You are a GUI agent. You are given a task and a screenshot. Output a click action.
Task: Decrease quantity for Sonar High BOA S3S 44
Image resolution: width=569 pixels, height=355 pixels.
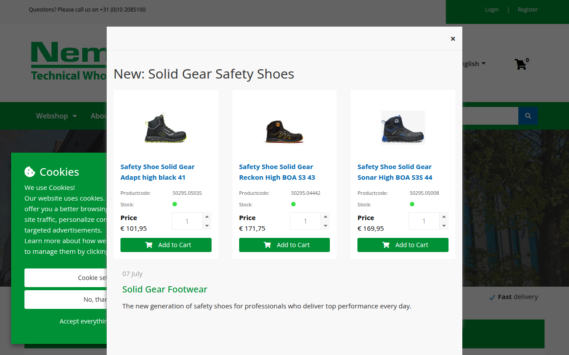pyautogui.click(x=444, y=225)
